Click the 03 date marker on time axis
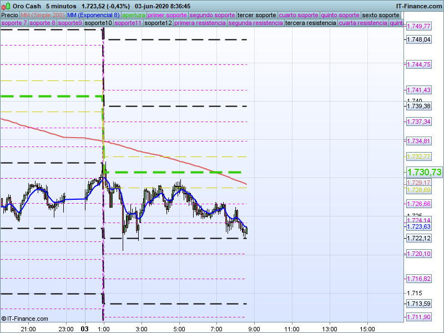 point(85,329)
